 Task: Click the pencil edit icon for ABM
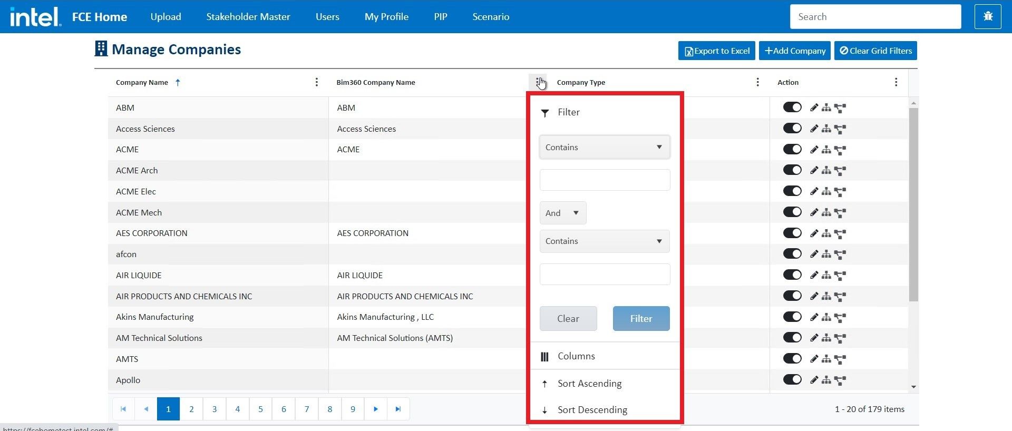click(x=814, y=107)
